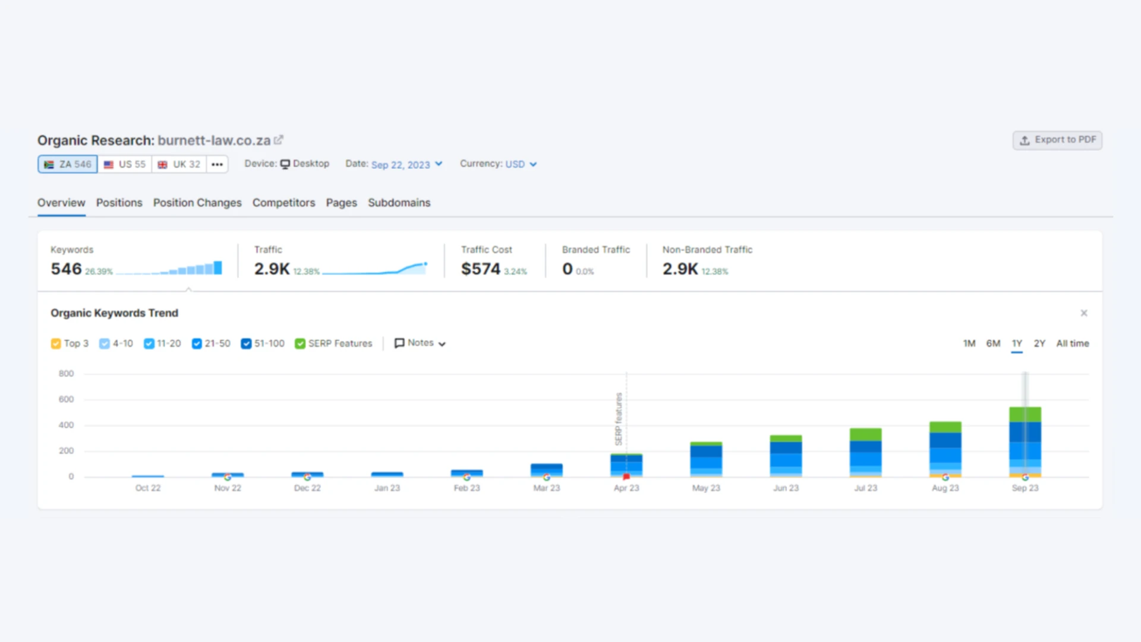
Task: Click the Jul 23 stacked bar
Action: (x=866, y=452)
